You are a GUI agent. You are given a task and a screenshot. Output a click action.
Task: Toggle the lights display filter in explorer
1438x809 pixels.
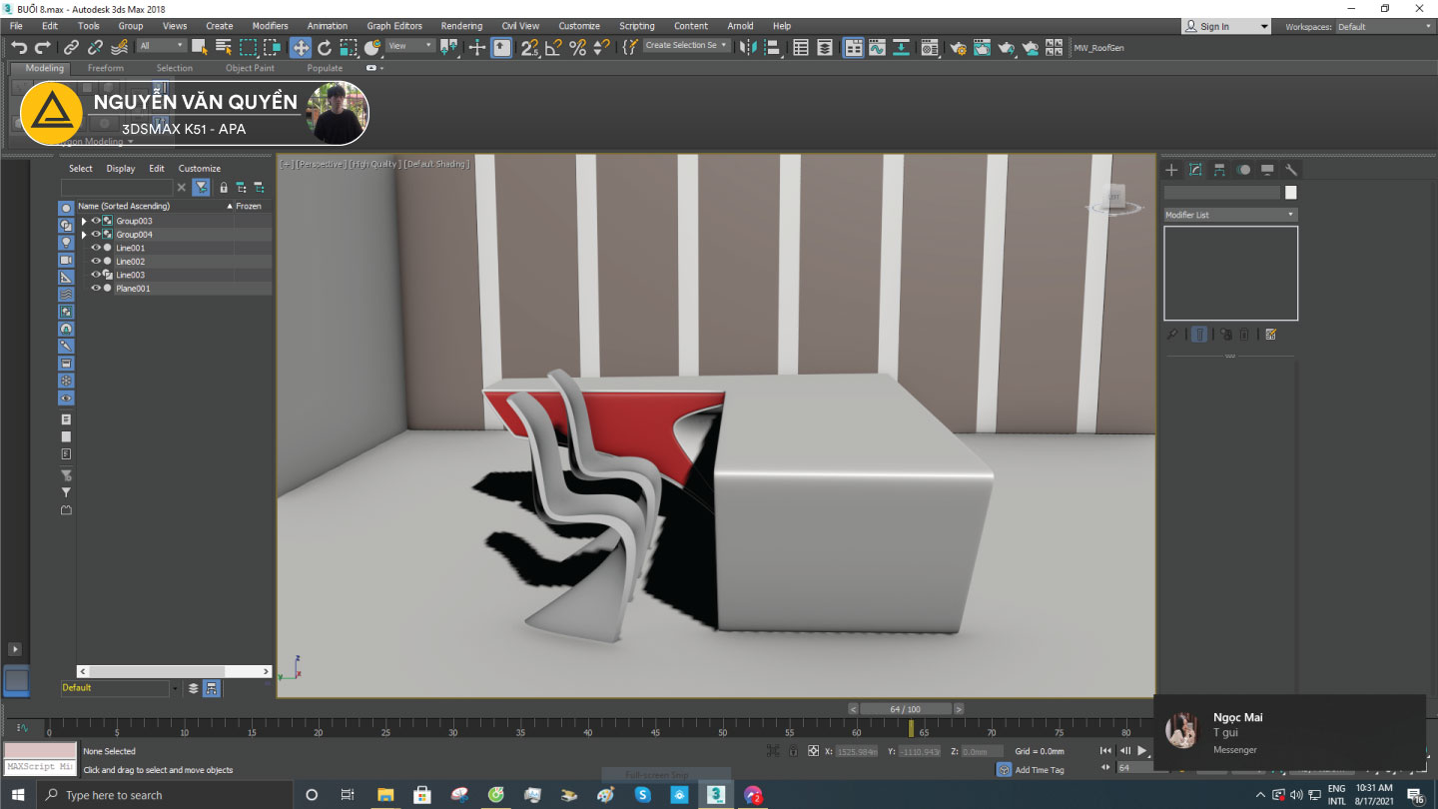pyautogui.click(x=67, y=243)
